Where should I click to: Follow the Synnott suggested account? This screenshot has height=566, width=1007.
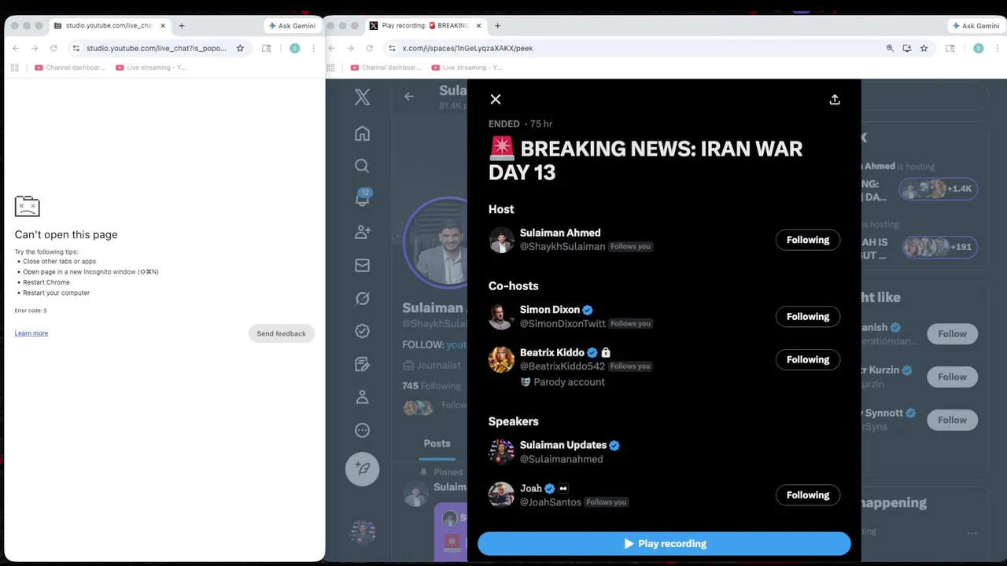[952, 420]
